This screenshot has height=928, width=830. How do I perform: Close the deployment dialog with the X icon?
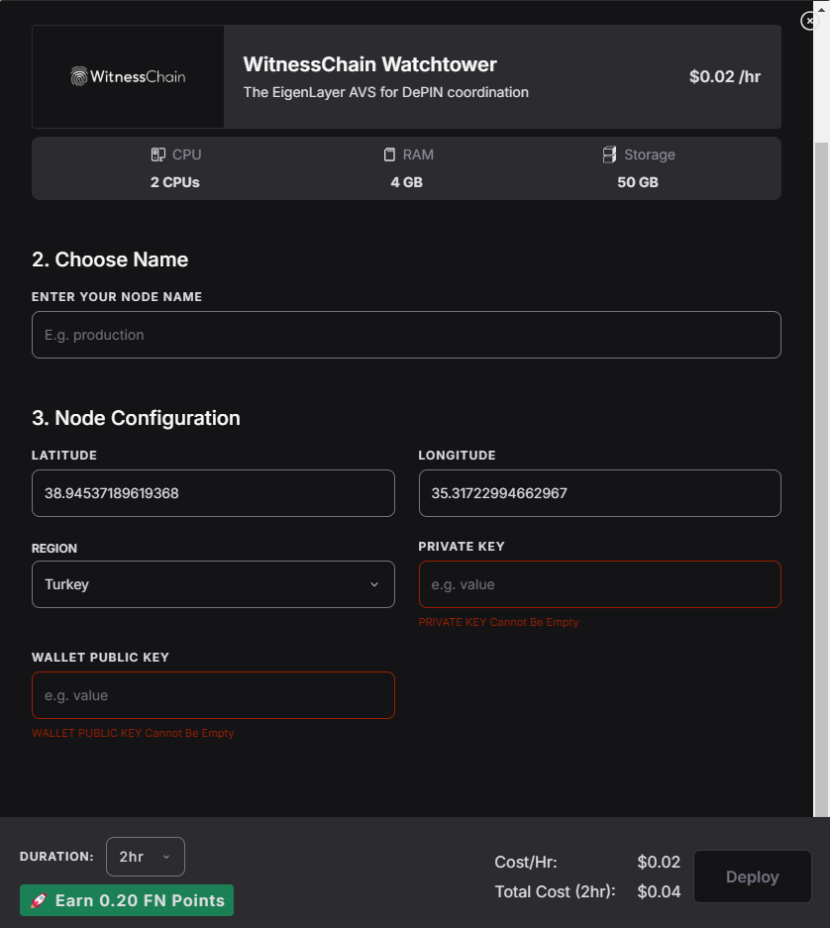[x=808, y=21]
